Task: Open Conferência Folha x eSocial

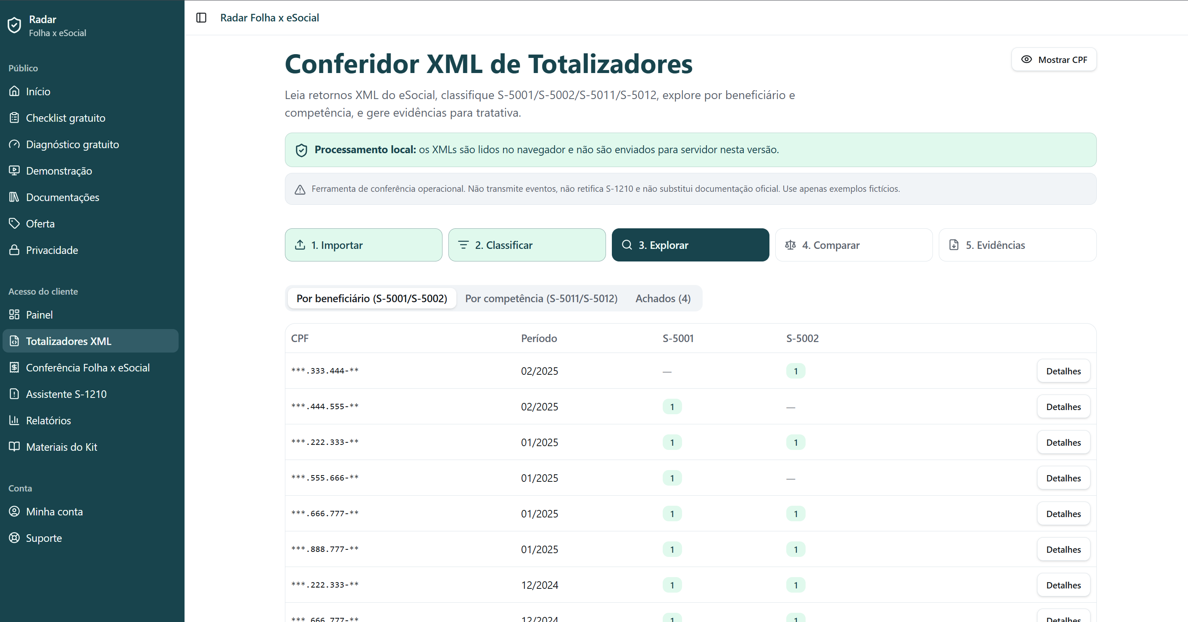Action: pyautogui.click(x=90, y=368)
